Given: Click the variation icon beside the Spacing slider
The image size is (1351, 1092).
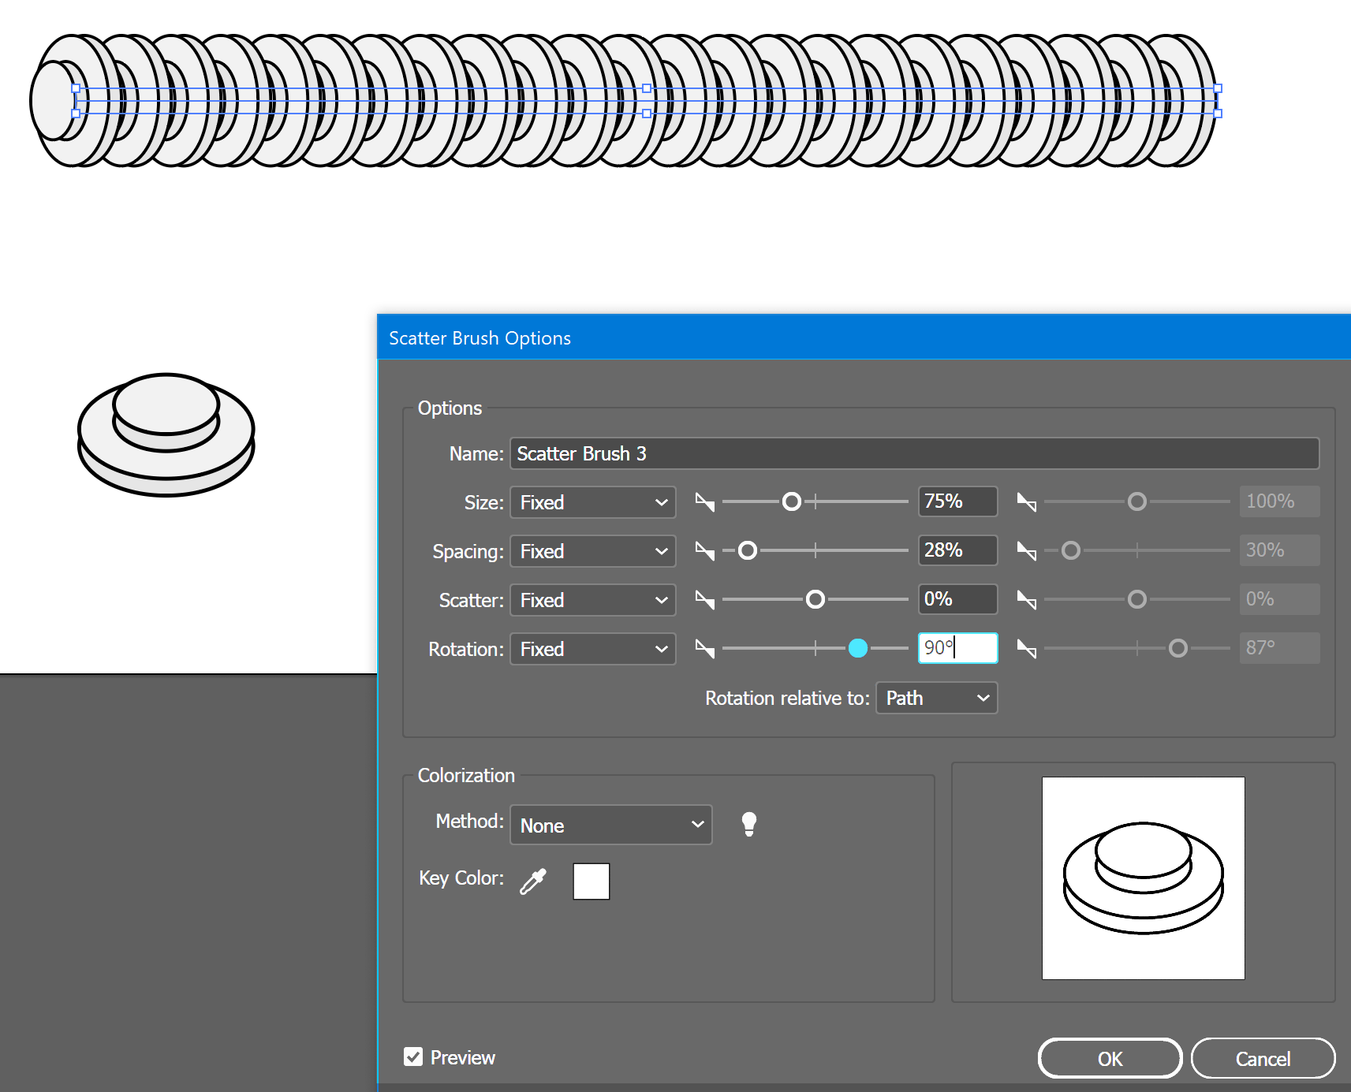Looking at the screenshot, I should tap(705, 550).
